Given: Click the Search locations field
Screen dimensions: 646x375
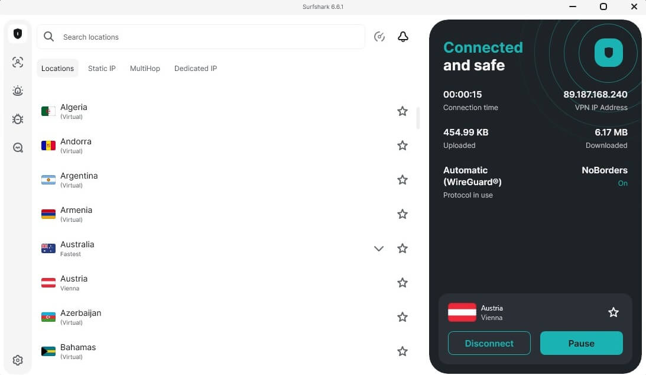Looking at the screenshot, I should tap(201, 37).
